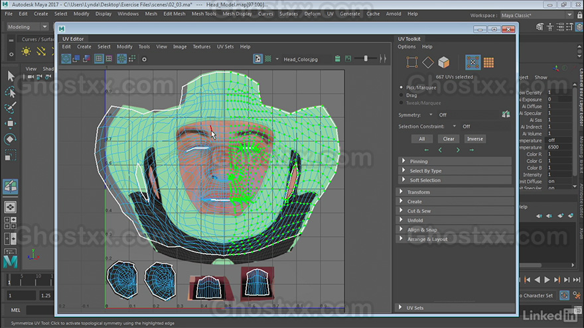Switch to four pane layout icon
The height and width of the screenshot is (328, 584).
[11, 223]
